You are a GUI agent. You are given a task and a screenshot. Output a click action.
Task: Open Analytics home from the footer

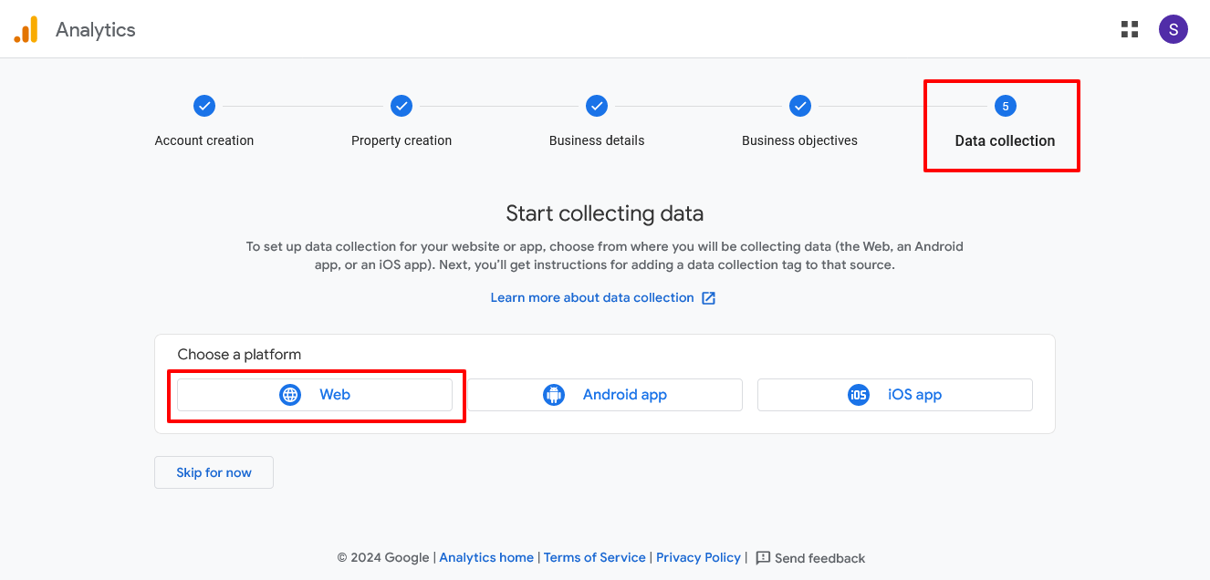pyautogui.click(x=486, y=557)
